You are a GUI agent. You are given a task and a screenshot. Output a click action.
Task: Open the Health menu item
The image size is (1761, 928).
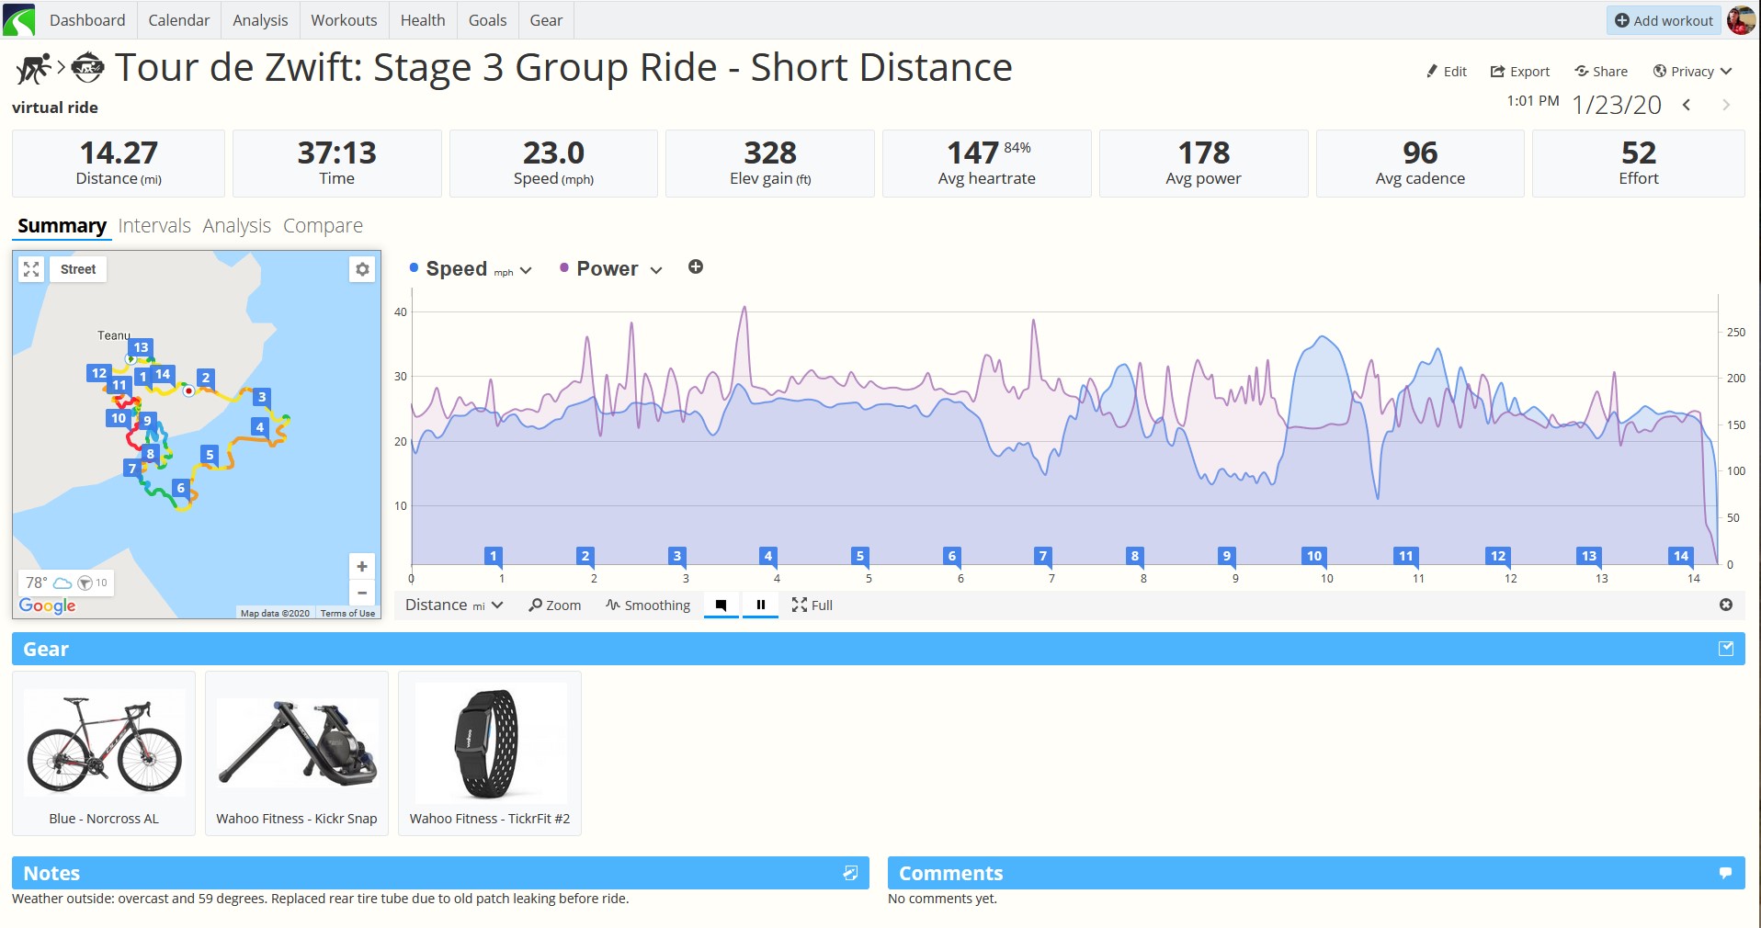click(423, 20)
